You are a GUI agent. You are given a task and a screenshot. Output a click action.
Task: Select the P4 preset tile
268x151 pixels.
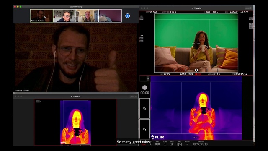point(144,129)
